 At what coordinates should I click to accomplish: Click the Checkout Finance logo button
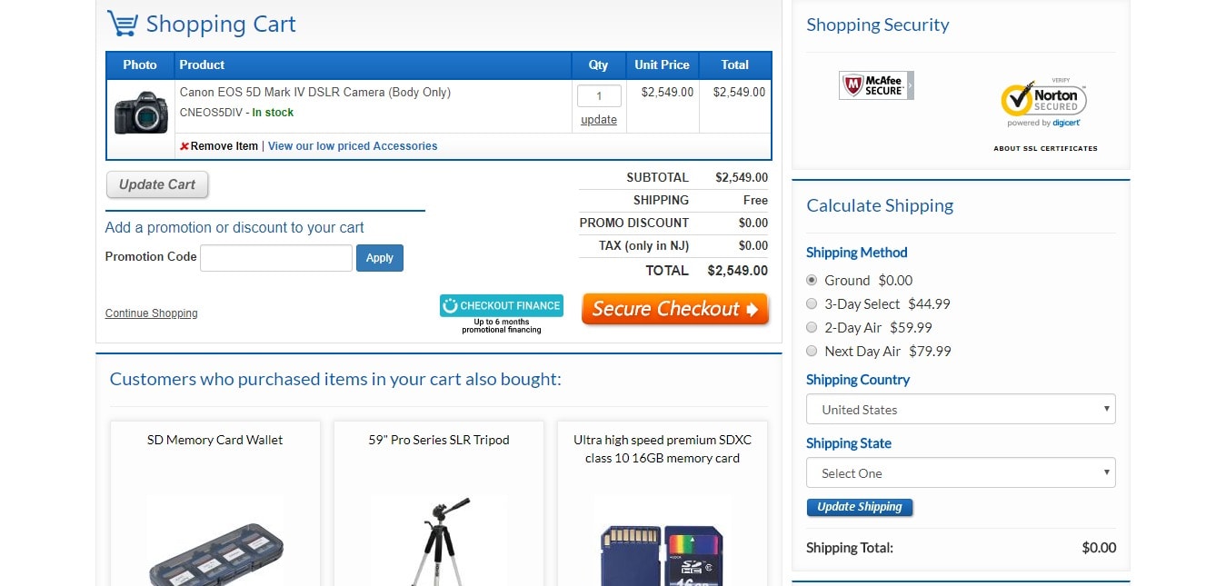coord(502,306)
